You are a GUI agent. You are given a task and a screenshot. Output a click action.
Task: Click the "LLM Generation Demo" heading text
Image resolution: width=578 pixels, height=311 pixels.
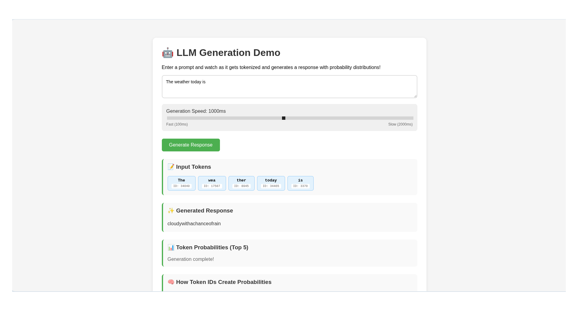[x=228, y=53]
